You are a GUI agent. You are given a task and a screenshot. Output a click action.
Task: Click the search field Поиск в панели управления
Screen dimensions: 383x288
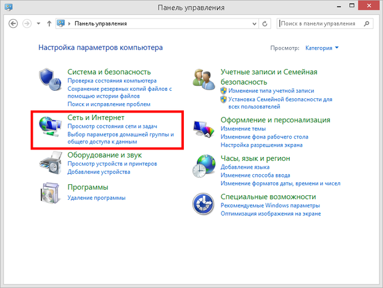[x=318, y=24]
